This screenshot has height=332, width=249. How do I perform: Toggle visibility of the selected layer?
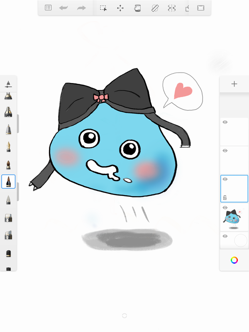click(225, 179)
